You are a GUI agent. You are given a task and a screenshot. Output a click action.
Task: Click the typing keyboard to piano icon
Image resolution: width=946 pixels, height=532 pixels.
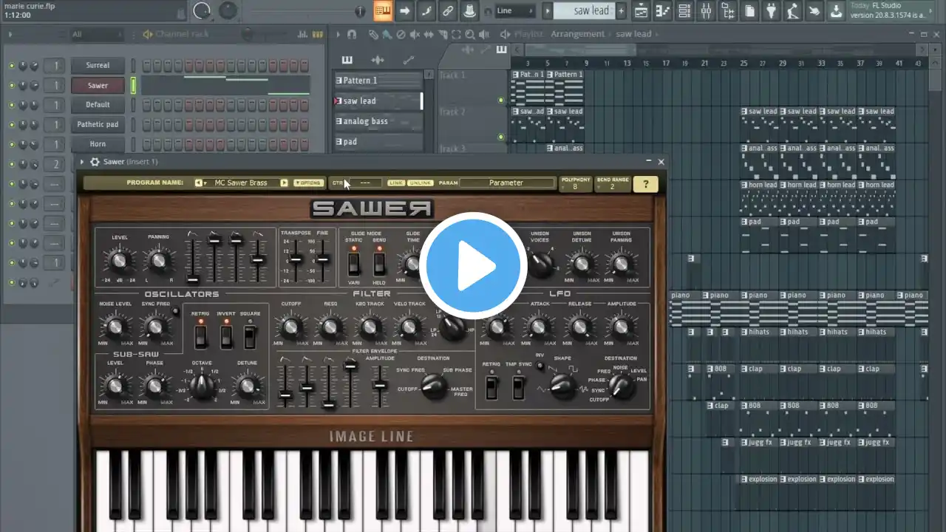382,10
